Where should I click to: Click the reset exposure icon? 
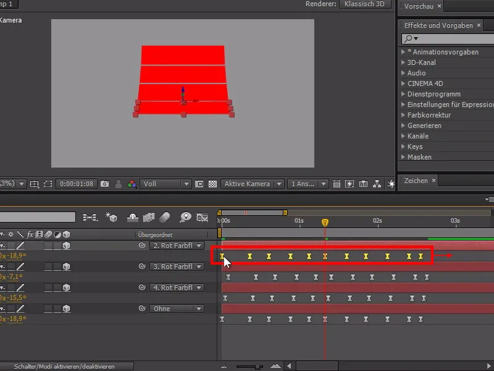point(391,184)
